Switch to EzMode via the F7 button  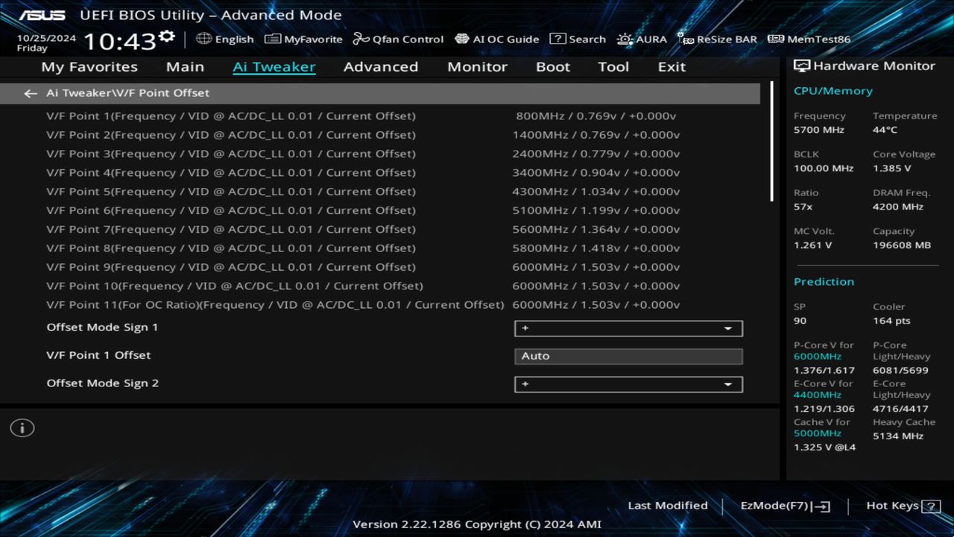(784, 506)
